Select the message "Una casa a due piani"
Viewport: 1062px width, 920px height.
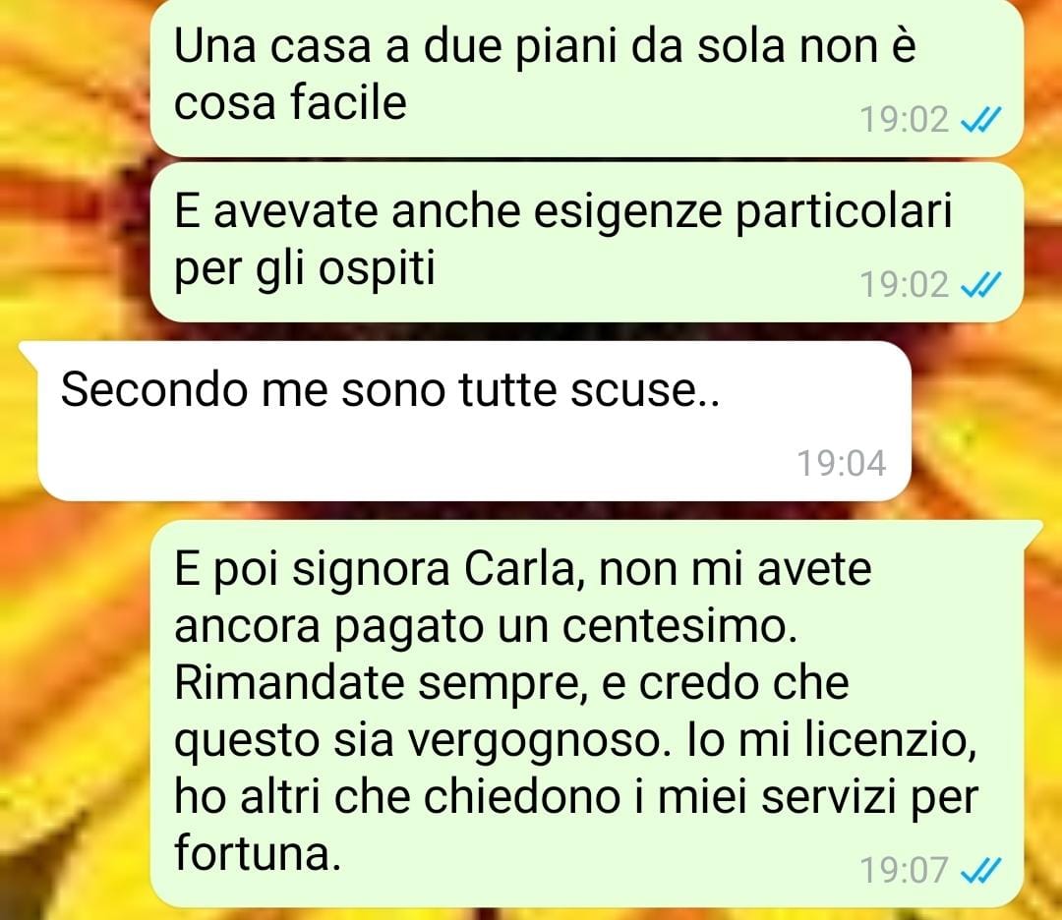point(586,76)
